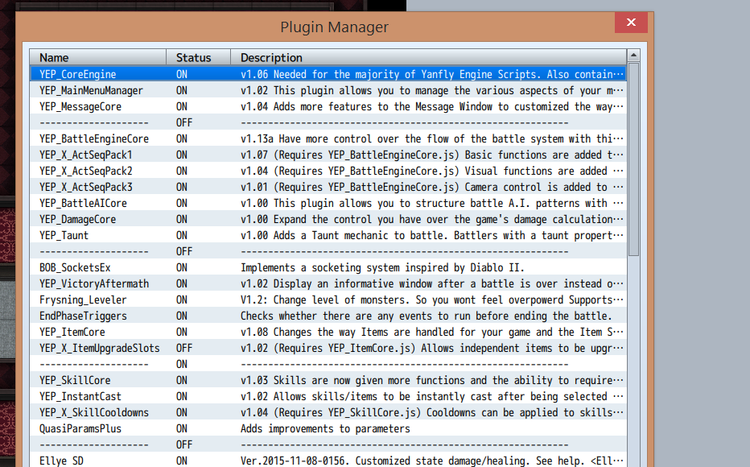
Task: Click the description 'Adds improvements to parameters'
Action: pyautogui.click(x=325, y=428)
